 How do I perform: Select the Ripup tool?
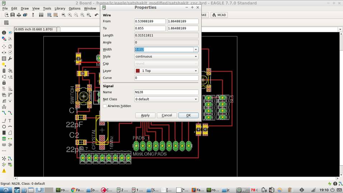click(x=10, y=113)
